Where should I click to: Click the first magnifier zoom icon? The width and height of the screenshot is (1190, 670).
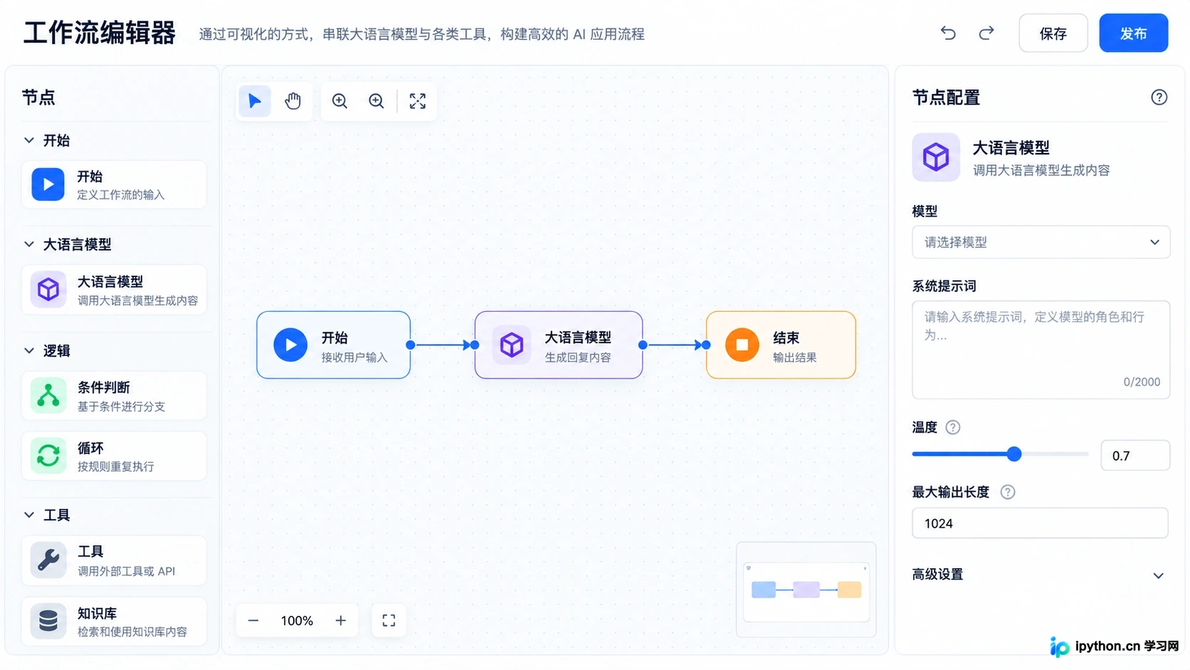339,101
